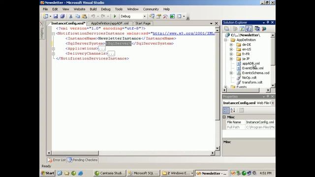Click the Windows Start button
Image resolution: width=315 pixels, height=177 pixels.
(x=48, y=173)
